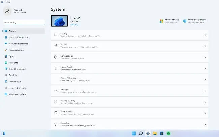The width and height of the screenshot is (219, 137).
Task: Click the Time & language globe icon
Action: click(6, 69)
